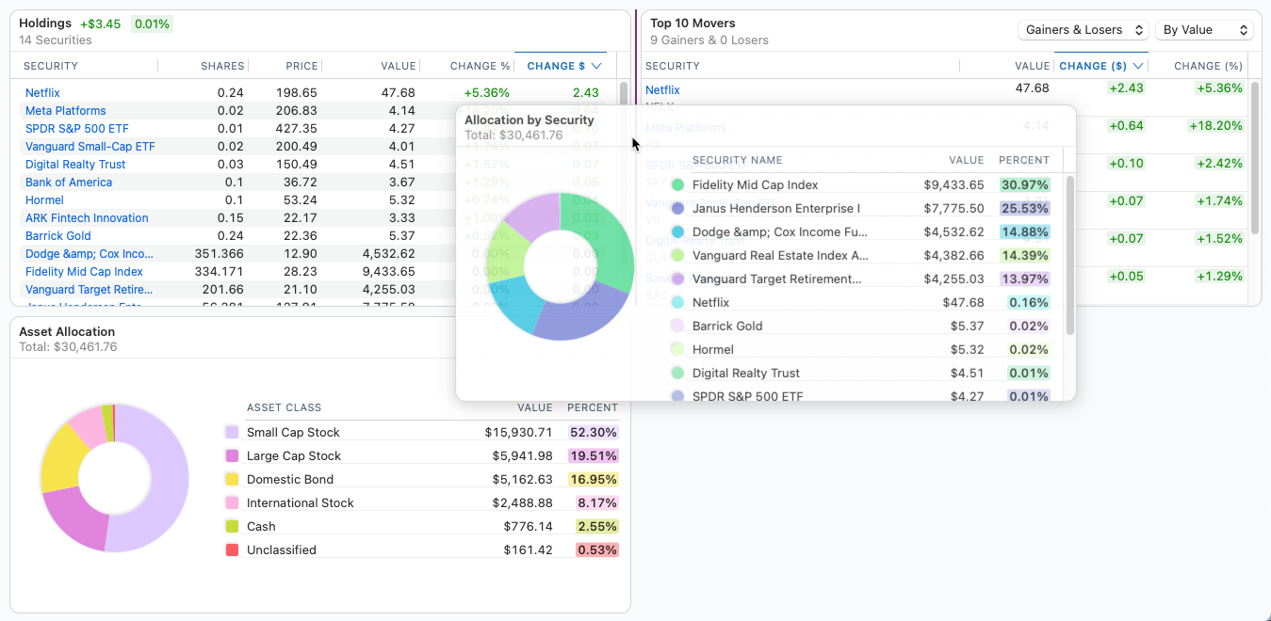The width and height of the screenshot is (1271, 621).
Task: Sort allocation popup by PERCENT header
Action: coord(1023,161)
